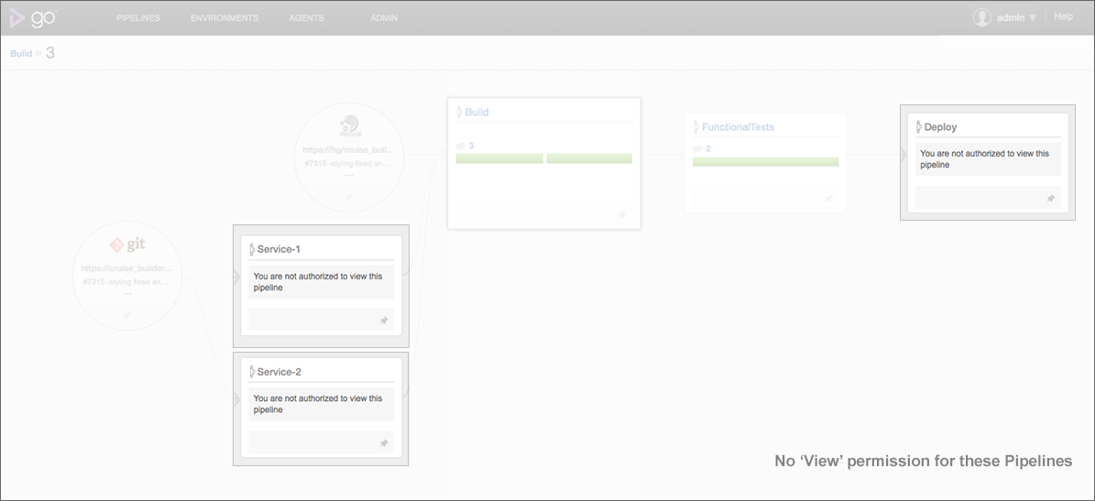Viewport: 1095px width, 501px height.
Task: Go to Environments menu
Action: (224, 18)
